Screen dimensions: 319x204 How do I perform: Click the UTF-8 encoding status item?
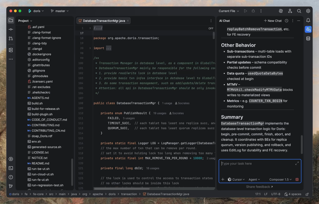[276, 194]
